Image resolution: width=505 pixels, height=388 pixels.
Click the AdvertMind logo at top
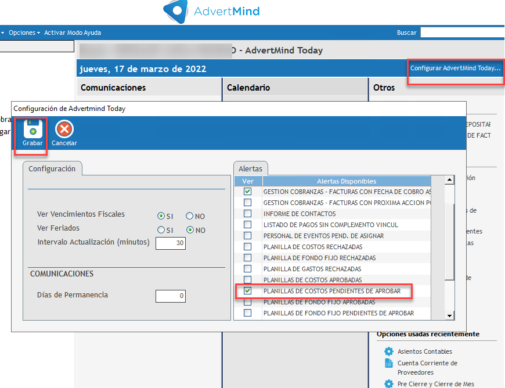coord(211,12)
